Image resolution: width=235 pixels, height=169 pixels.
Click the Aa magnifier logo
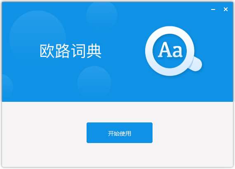pos(174,51)
